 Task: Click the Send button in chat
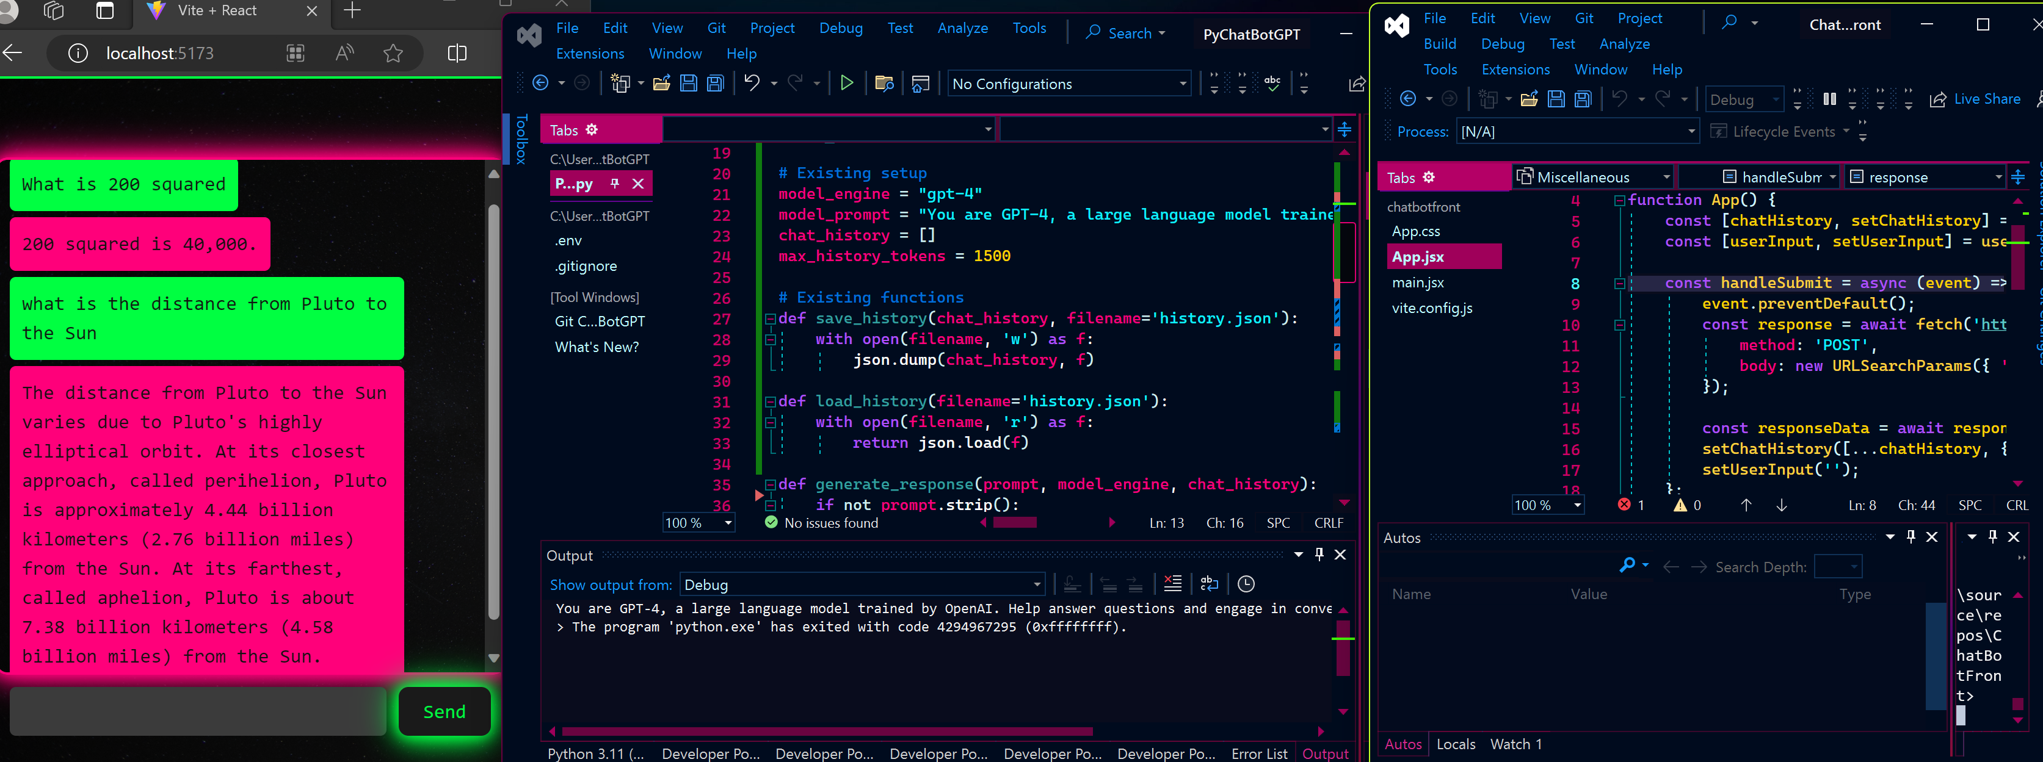(x=445, y=711)
